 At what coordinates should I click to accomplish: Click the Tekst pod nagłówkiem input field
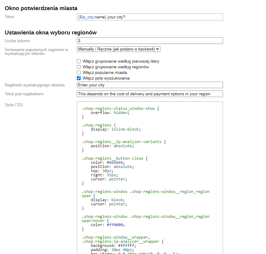(149, 94)
